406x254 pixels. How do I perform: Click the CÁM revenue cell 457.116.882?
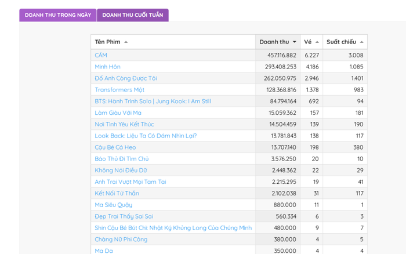click(x=277, y=55)
